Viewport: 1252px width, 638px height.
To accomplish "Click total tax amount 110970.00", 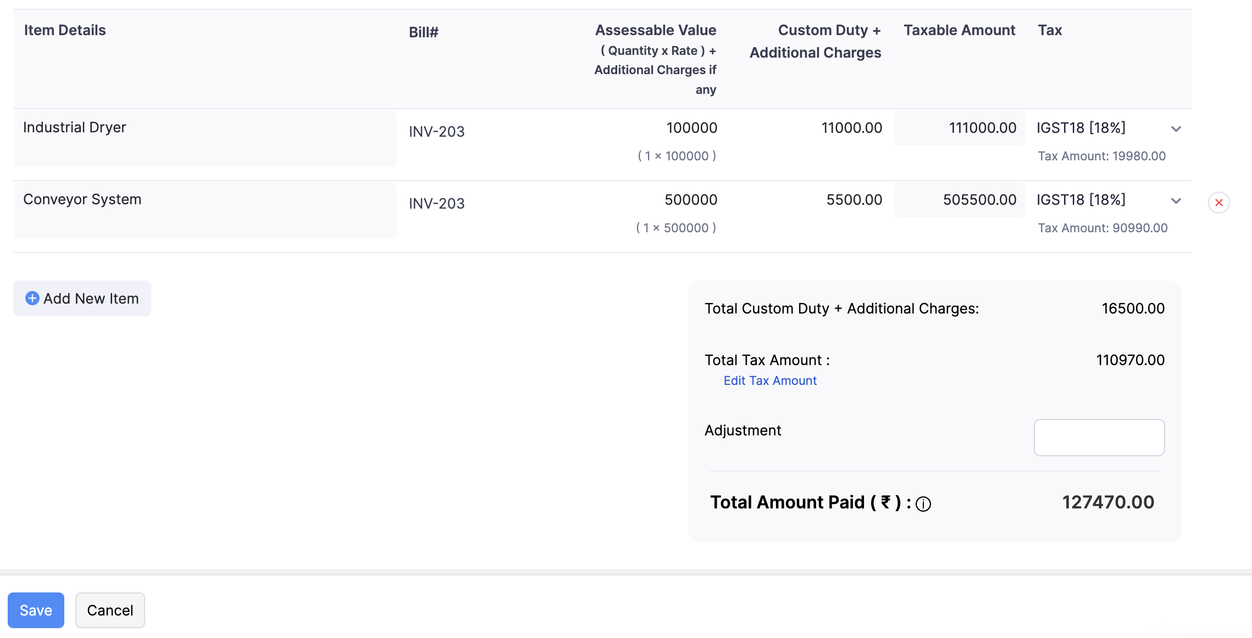I will (1130, 360).
